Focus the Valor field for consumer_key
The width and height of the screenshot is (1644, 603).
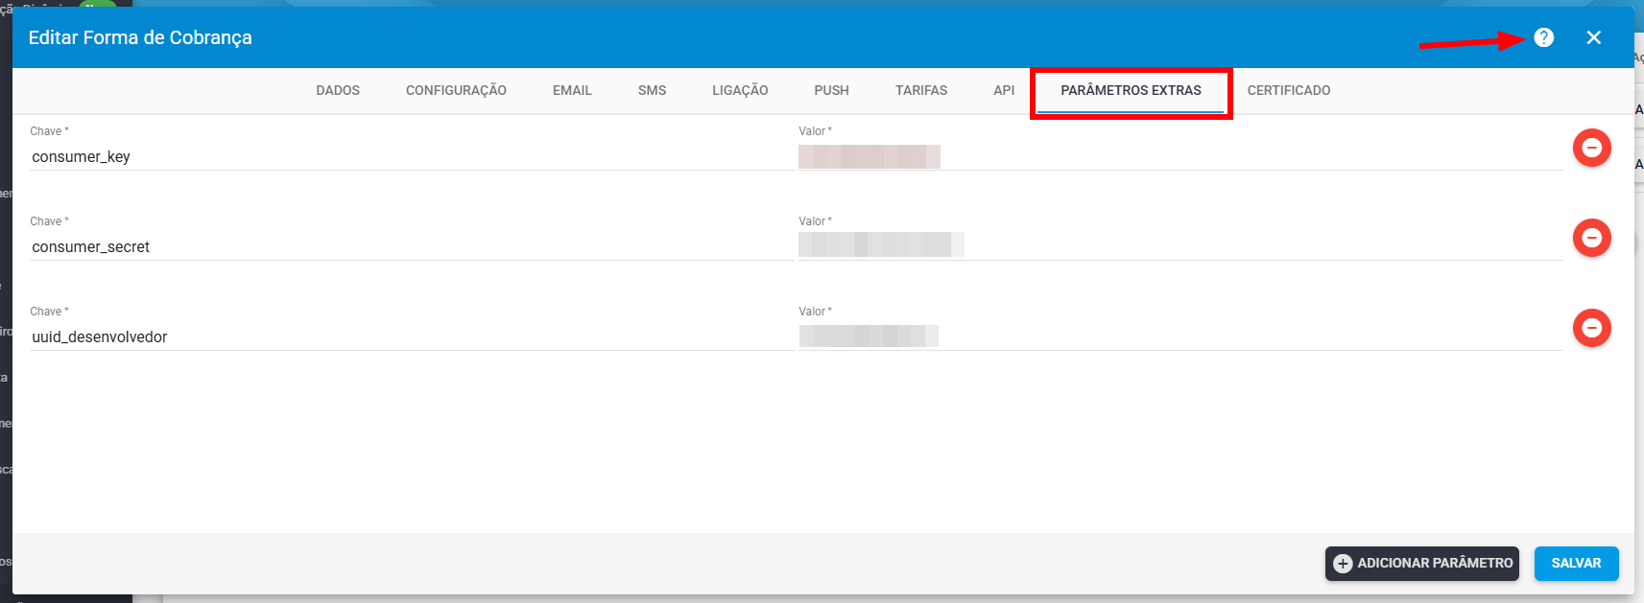(x=1180, y=157)
